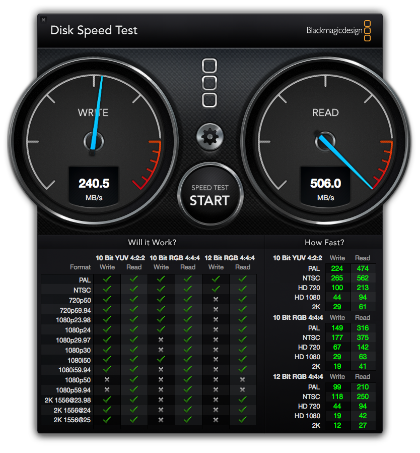Click the 1080i59.94 row label

[x=75, y=370]
